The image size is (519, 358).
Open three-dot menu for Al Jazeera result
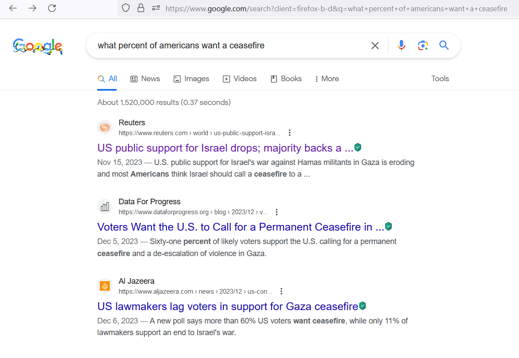[x=281, y=291]
